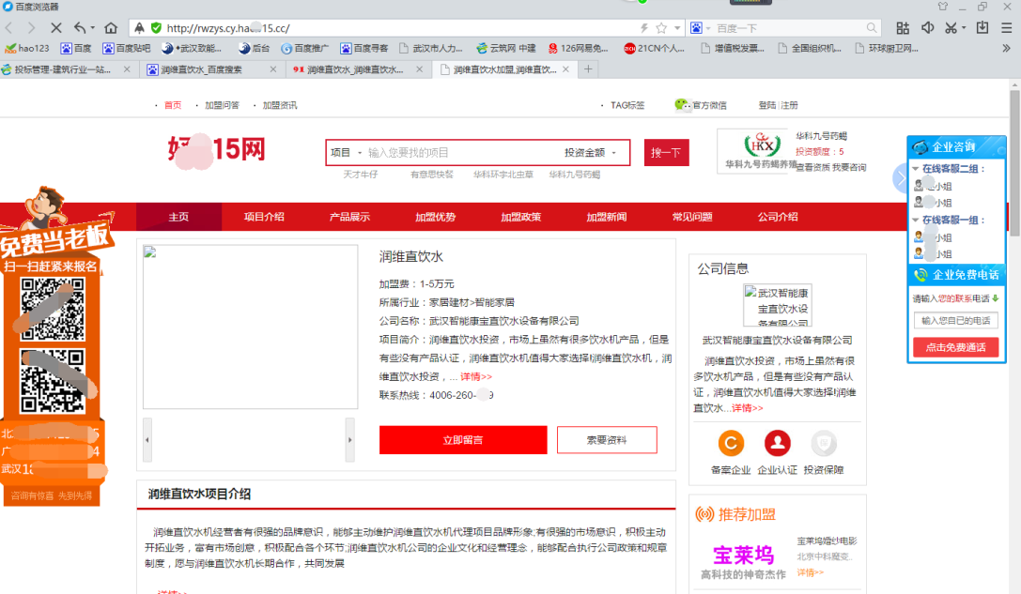Image resolution: width=1021 pixels, height=594 pixels.
Task: Click the red 搜一下 search button
Action: click(666, 152)
